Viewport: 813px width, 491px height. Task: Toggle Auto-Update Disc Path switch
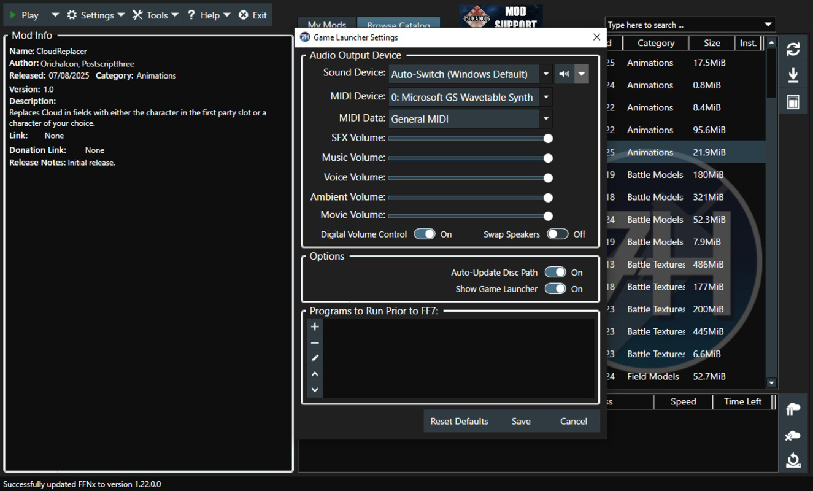point(555,272)
